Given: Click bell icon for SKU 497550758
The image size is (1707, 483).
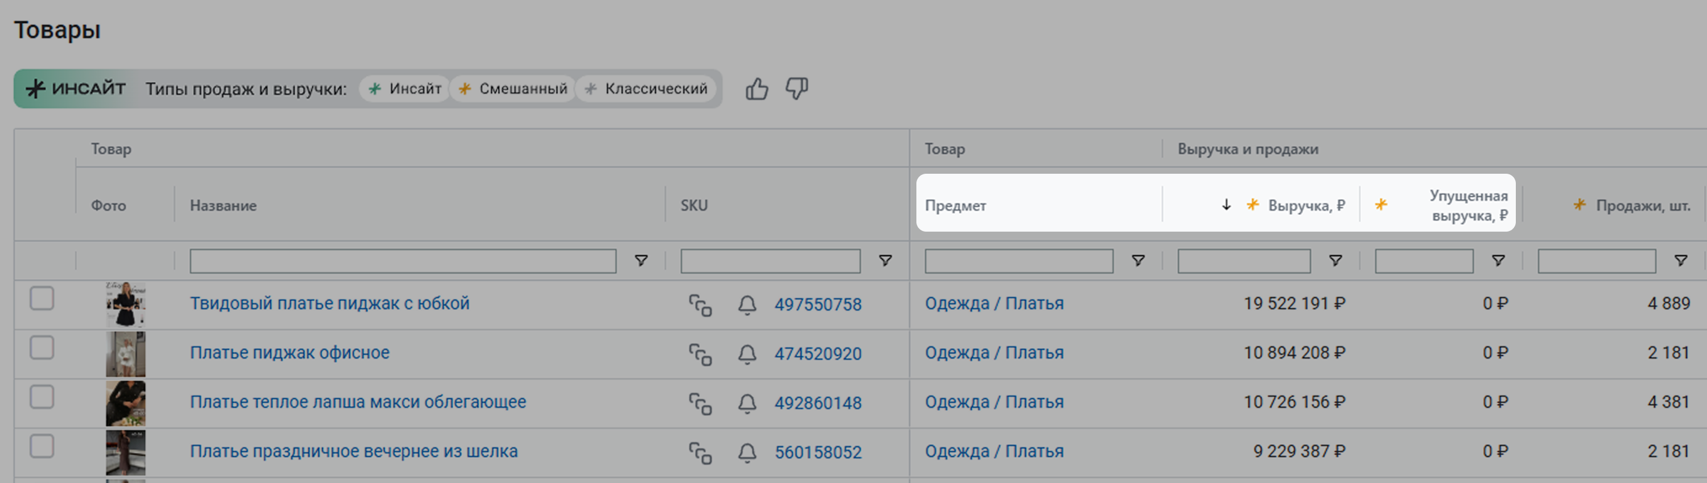Looking at the screenshot, I should click(x=747, y=305).
